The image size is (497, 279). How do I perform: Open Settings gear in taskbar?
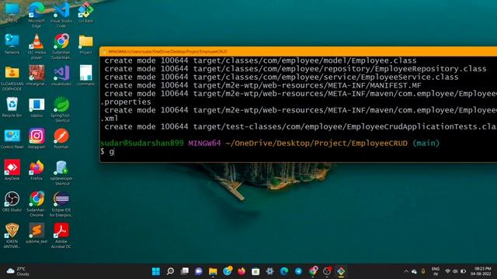click(x=269, y=271)
